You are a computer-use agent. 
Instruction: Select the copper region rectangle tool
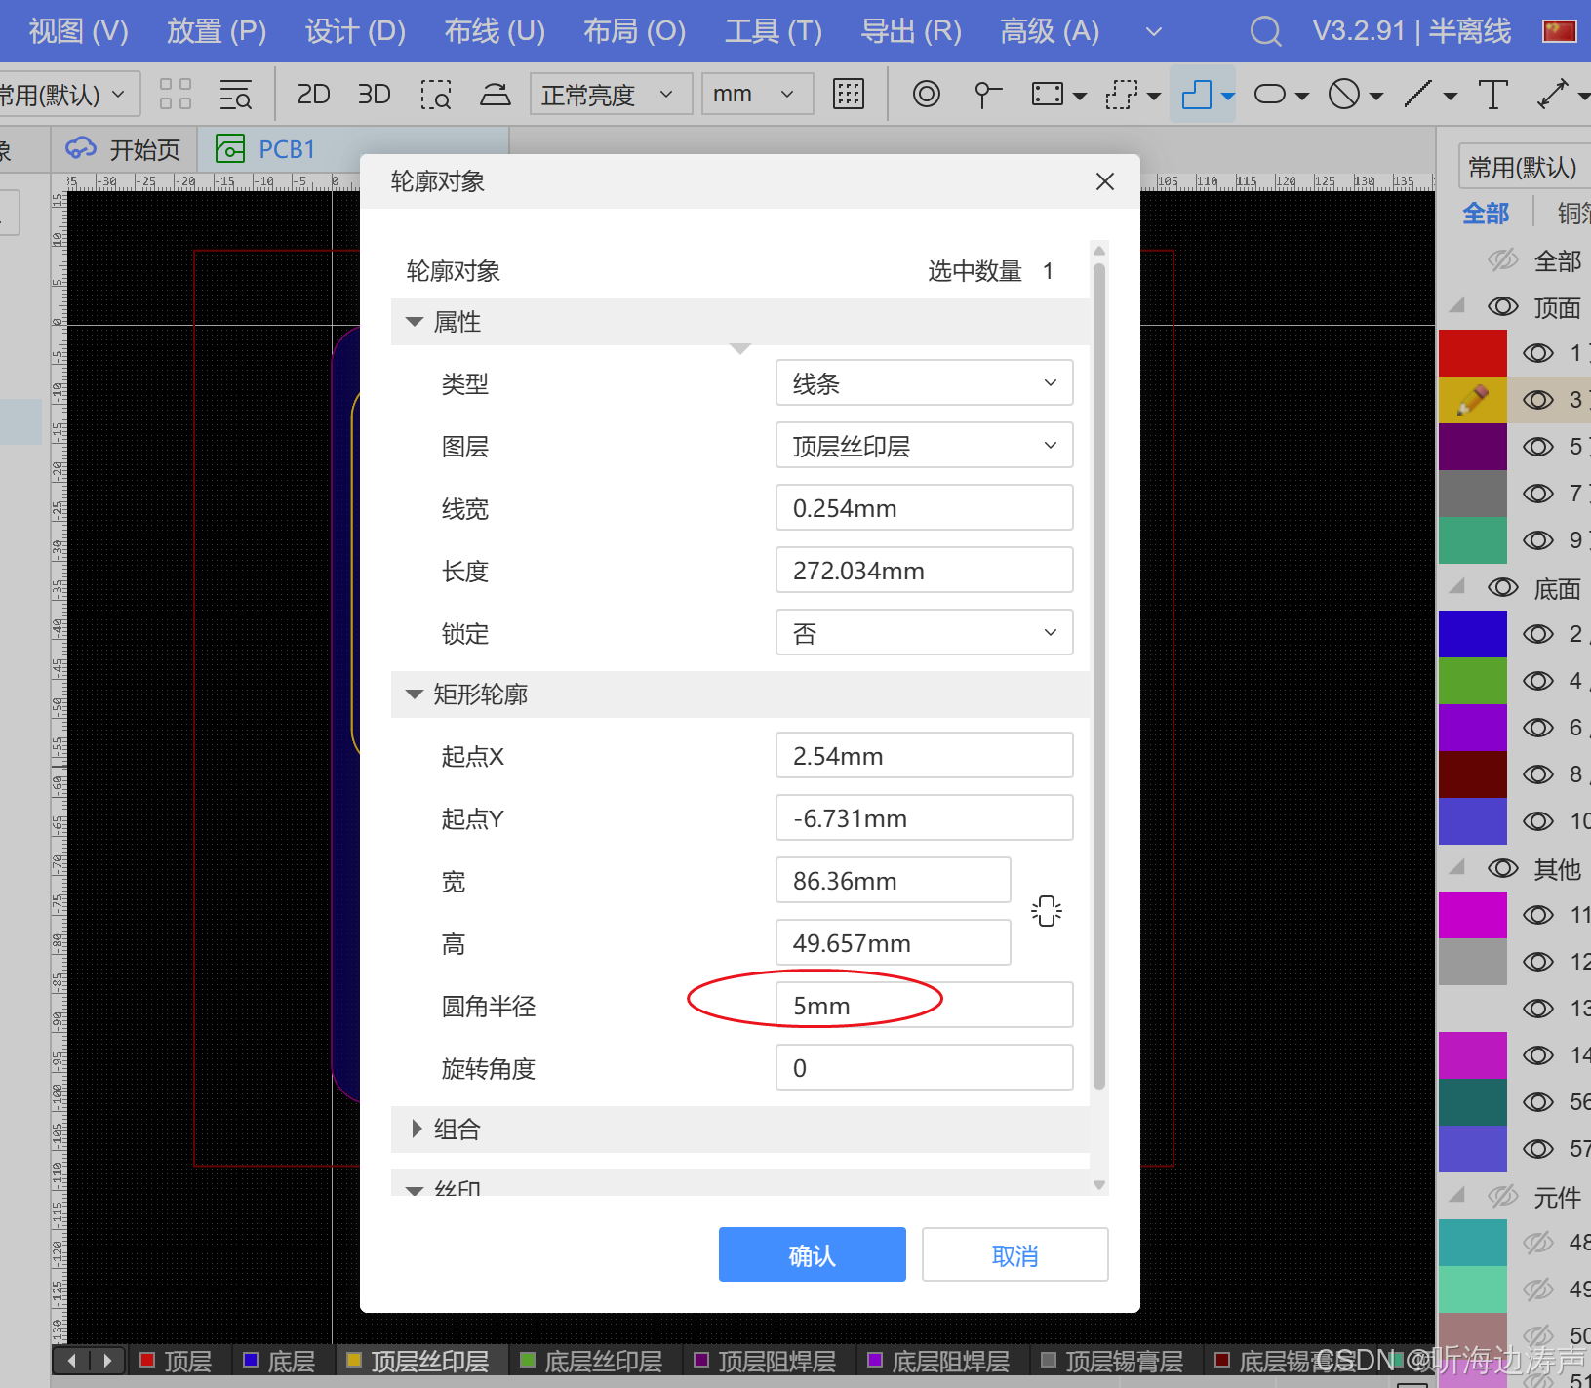point(1048,95)
